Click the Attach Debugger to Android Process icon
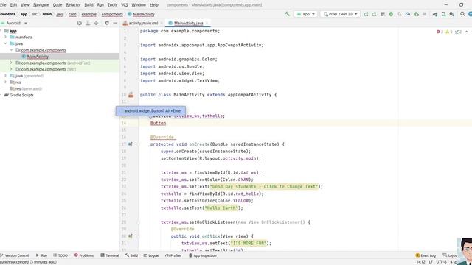This screenshot has height=265, width=472. 417,14
